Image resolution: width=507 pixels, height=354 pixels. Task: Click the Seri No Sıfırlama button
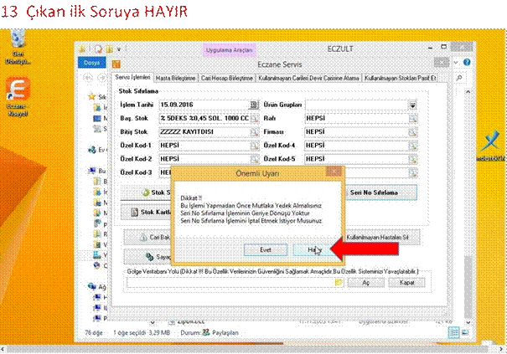tap(384, 192)
